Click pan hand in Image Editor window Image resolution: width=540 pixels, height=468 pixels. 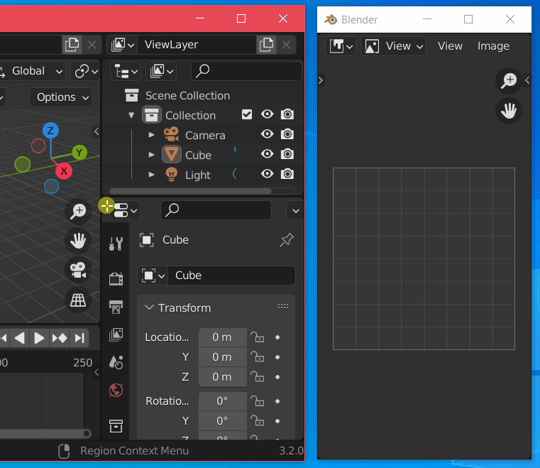point(509,111)
